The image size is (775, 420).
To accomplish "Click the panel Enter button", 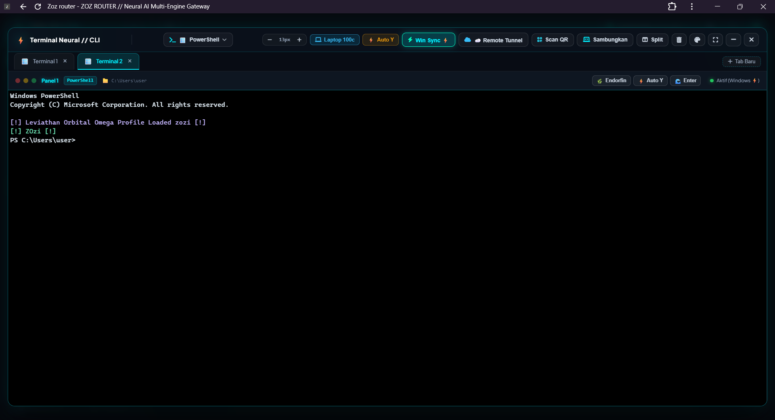I will click(685, 81).
